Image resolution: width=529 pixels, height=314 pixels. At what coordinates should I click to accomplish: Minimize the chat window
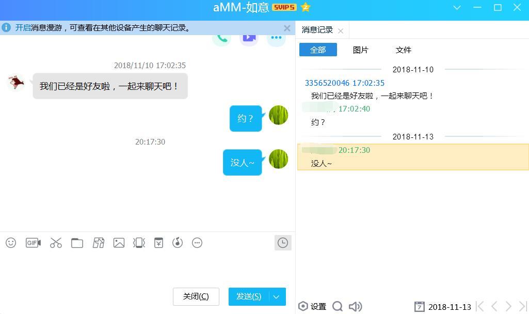(477, 7)
